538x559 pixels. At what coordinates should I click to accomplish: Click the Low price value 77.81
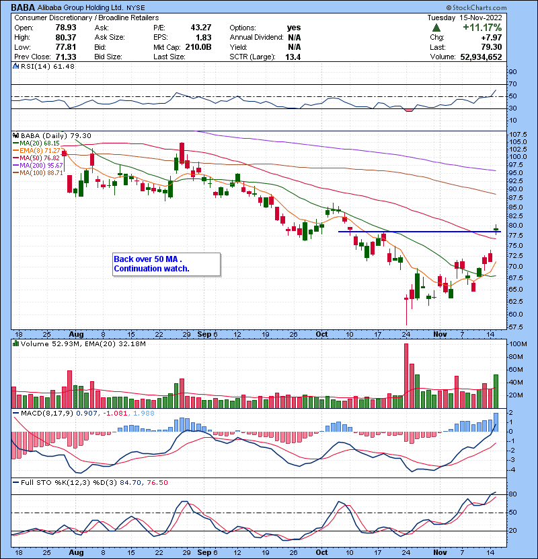click(66, 47)
